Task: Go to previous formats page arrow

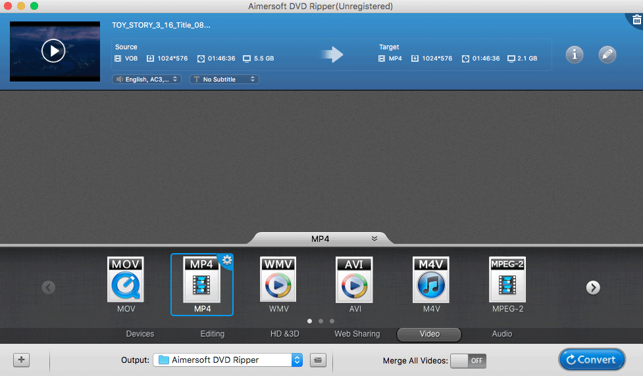Action: coord(49,287)
